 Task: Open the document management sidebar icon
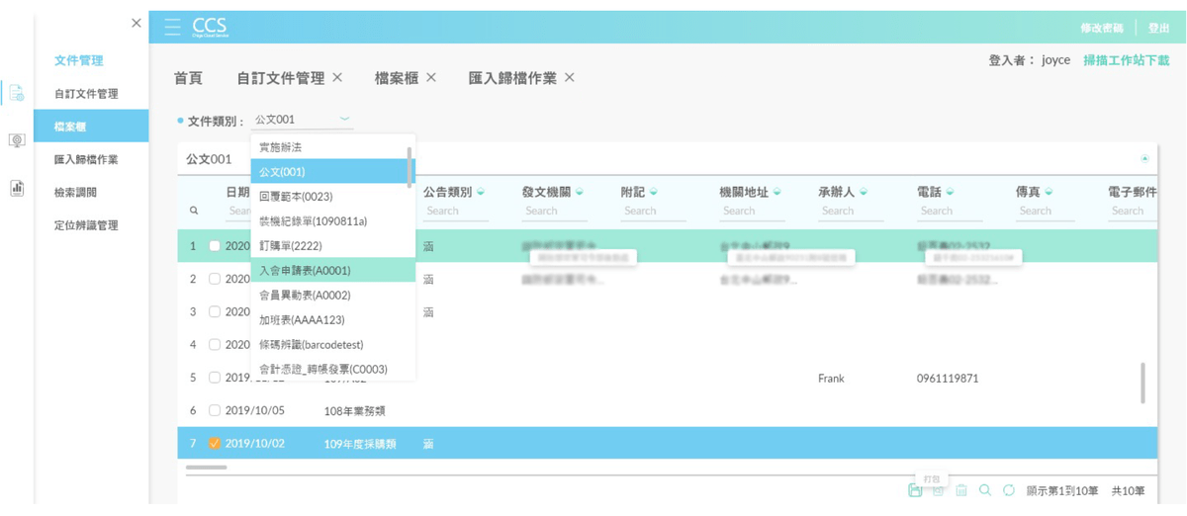[17, 94]
